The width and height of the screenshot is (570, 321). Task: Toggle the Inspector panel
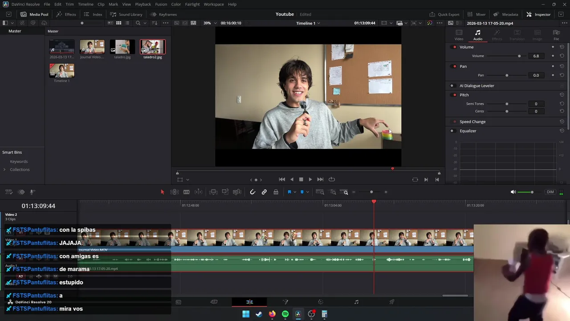click(538, 14)
